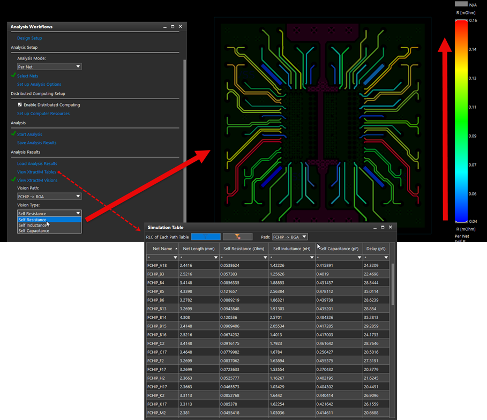Choose Self Capacitance from the Vision Type list
487x420 pixels.
[33, 231]
